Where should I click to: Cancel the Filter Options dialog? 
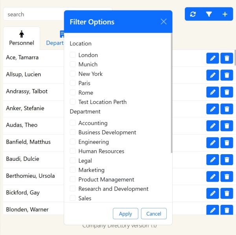coord(154,213)
